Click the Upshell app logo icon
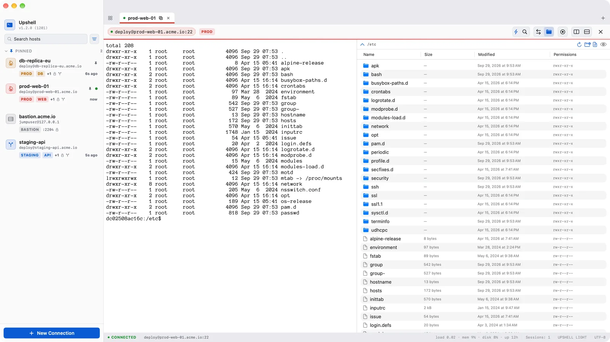The height and width of the screenshot is (342, 610). coord(10,25)
